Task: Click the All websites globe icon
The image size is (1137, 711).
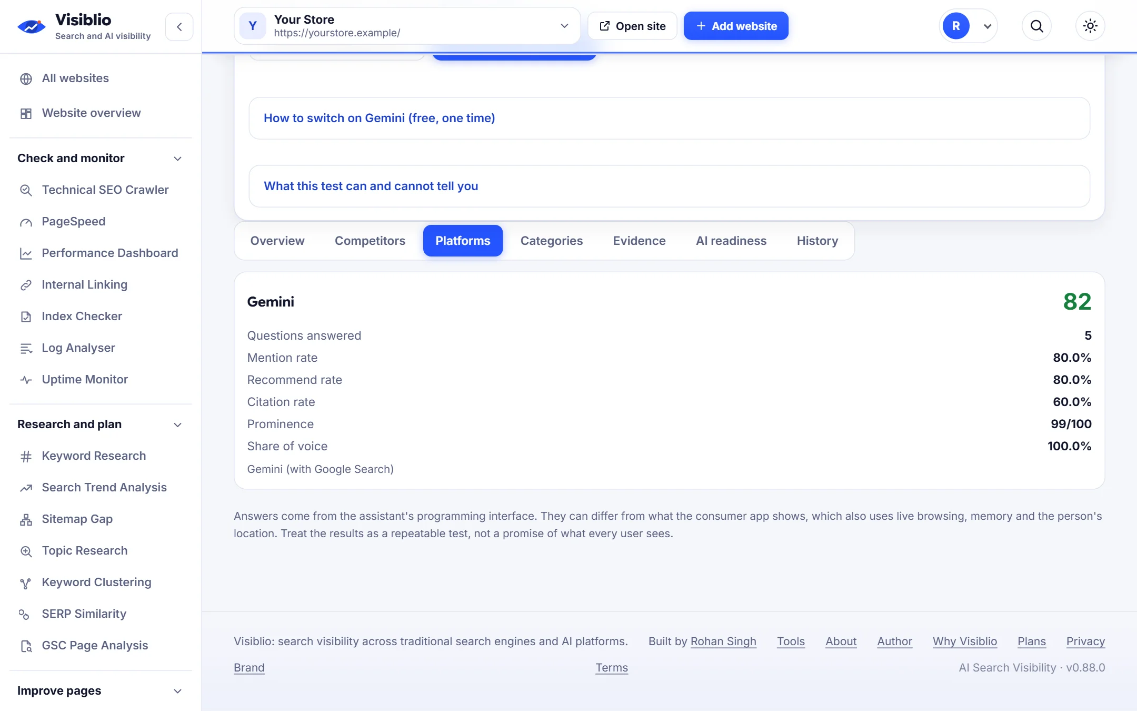Action: [x=26, y=78]
